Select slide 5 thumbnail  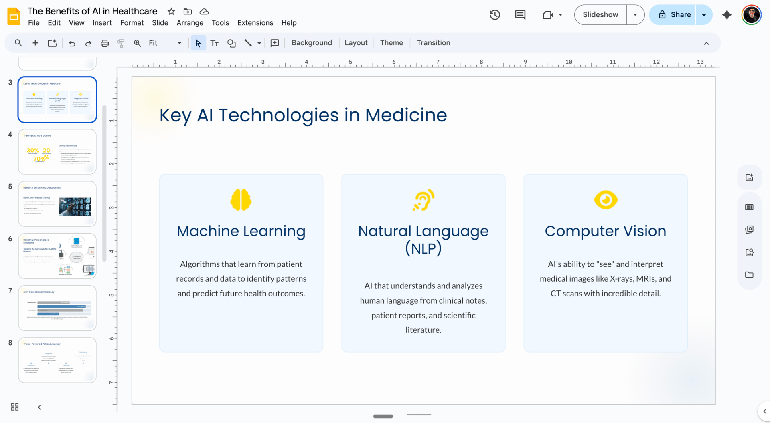tap(57, 203)
